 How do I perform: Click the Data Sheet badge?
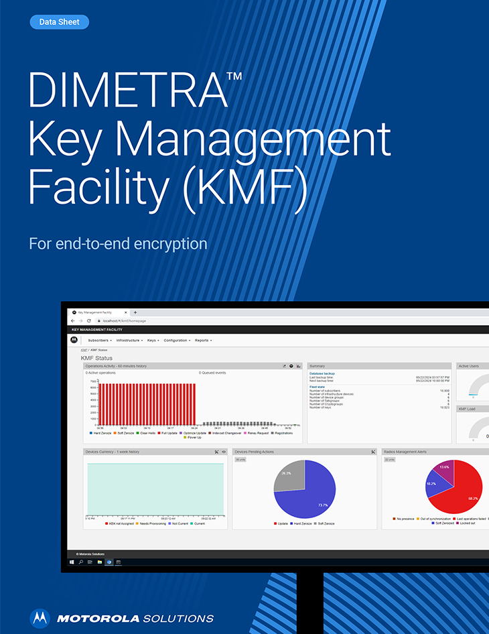click(x=60, y=22)
